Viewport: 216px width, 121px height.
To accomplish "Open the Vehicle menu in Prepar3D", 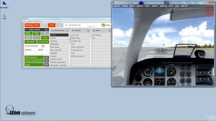I will click(x=125, y=6).
